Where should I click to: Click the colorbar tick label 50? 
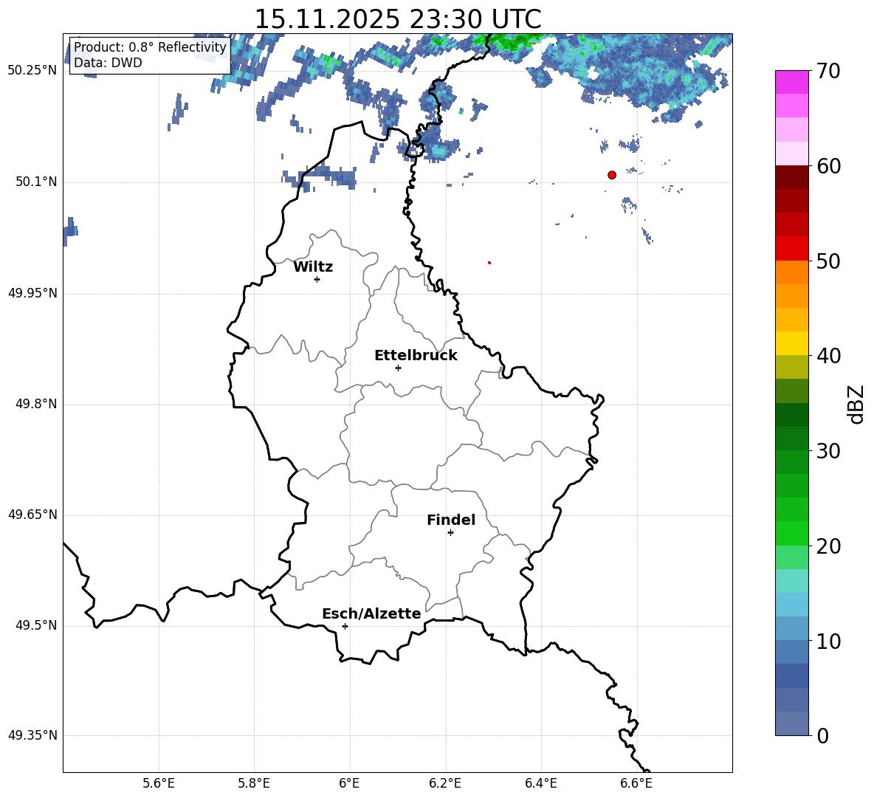(827, 261)
